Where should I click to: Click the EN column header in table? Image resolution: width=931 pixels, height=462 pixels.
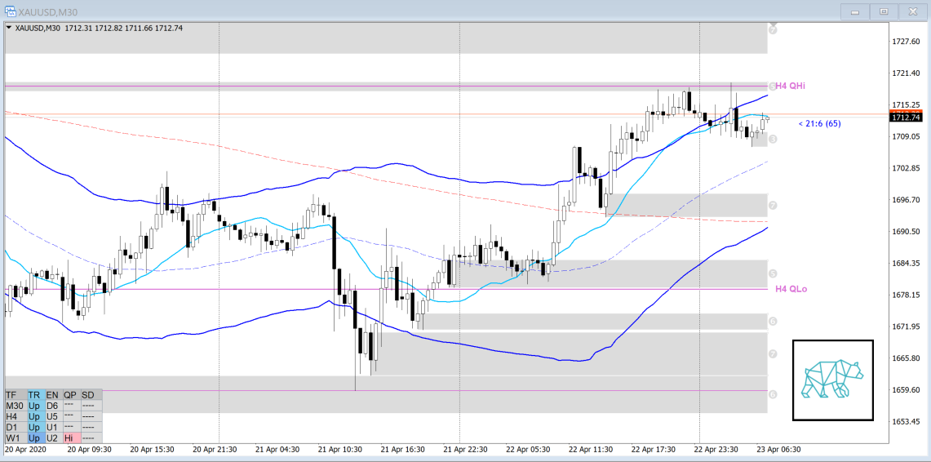pos(51,394)
